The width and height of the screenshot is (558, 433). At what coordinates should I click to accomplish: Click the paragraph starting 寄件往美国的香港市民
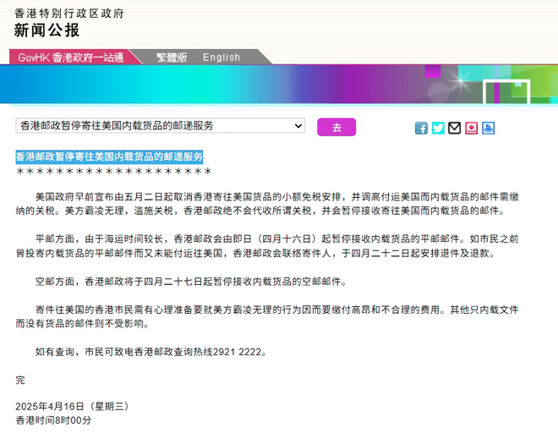[267, 316]
